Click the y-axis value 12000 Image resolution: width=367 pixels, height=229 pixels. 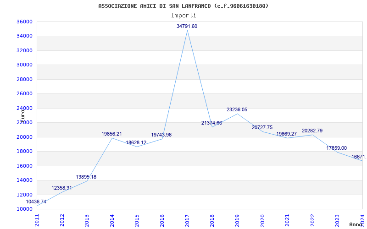tap(25, 195)
